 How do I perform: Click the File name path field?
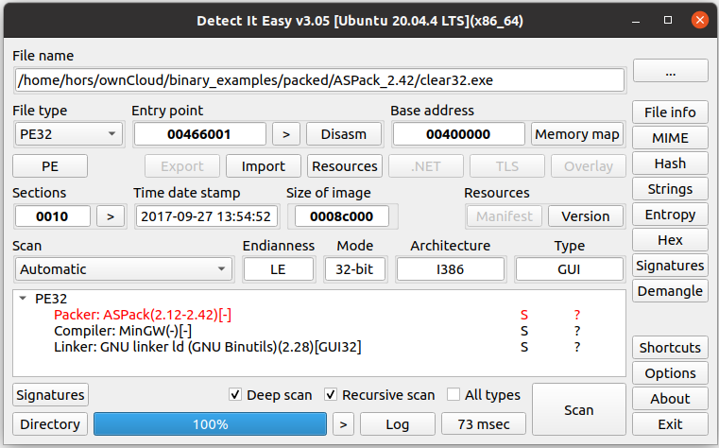point(319,80)
